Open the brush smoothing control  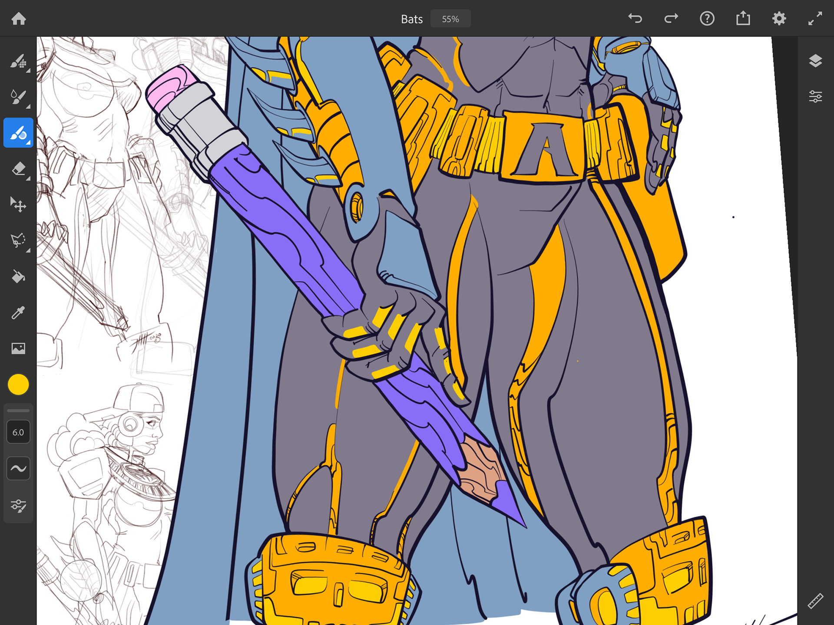(x=18, y=468)
